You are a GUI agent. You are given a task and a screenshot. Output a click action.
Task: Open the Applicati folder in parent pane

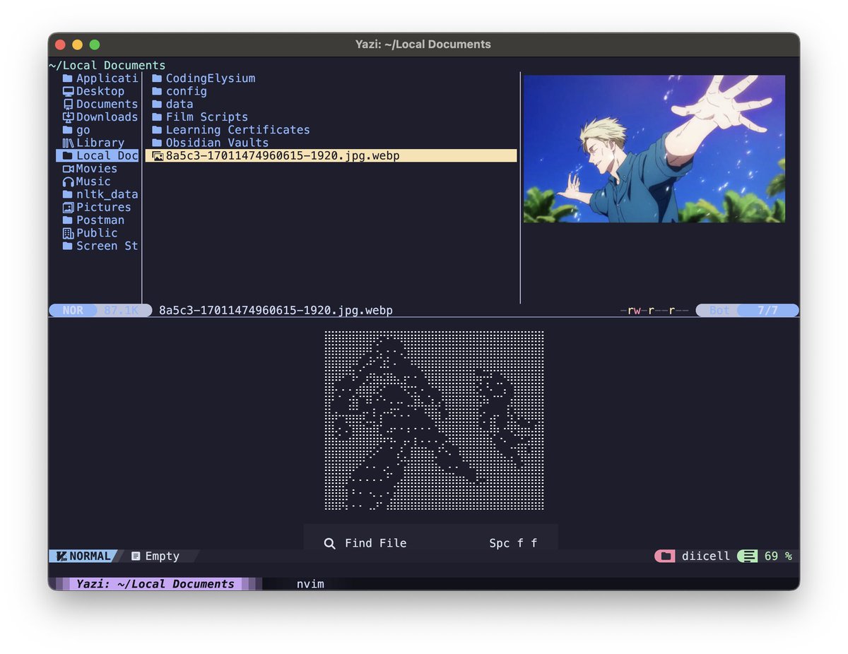click(100, 78)
